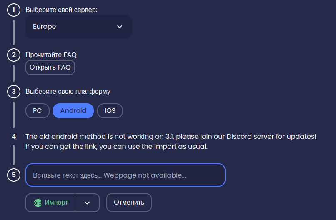The width and height of the screenshot is (336, 220).
Task: Open the Europe server dropdown
Action: (79, 27)
